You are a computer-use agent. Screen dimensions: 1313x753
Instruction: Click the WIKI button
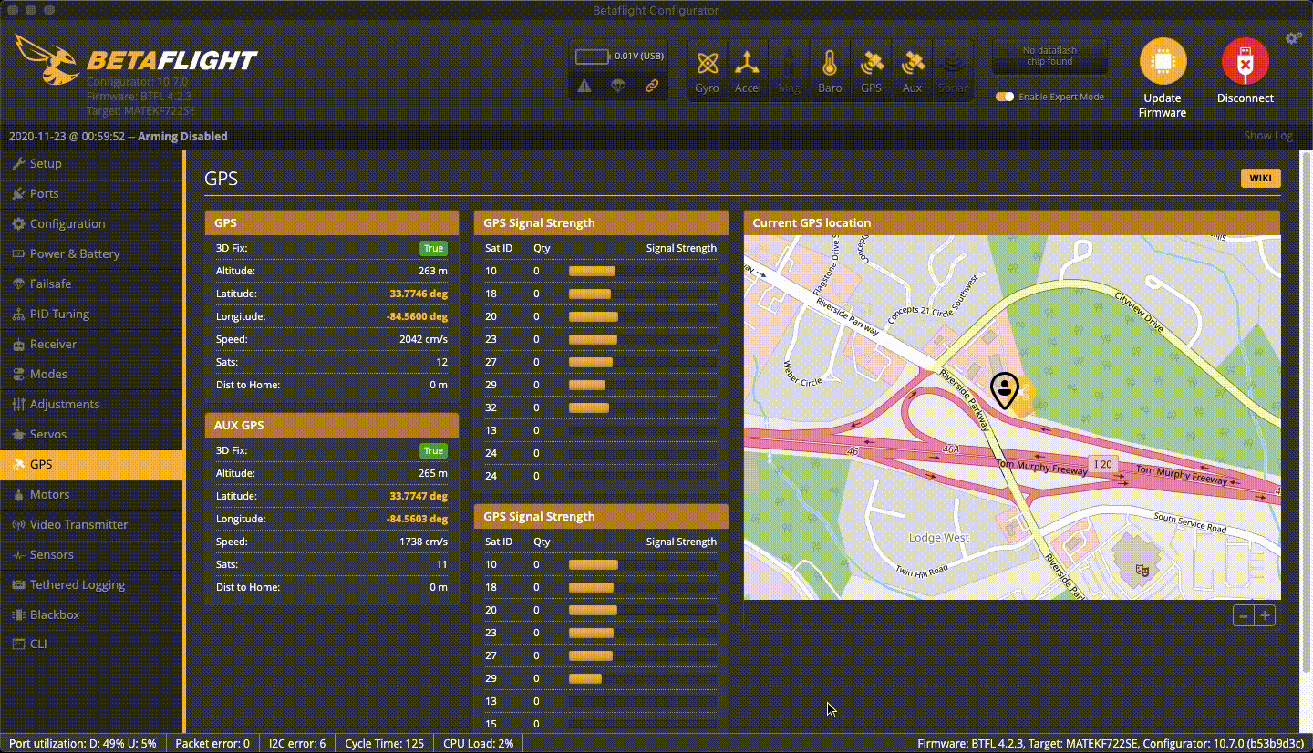coord(1260,179)
